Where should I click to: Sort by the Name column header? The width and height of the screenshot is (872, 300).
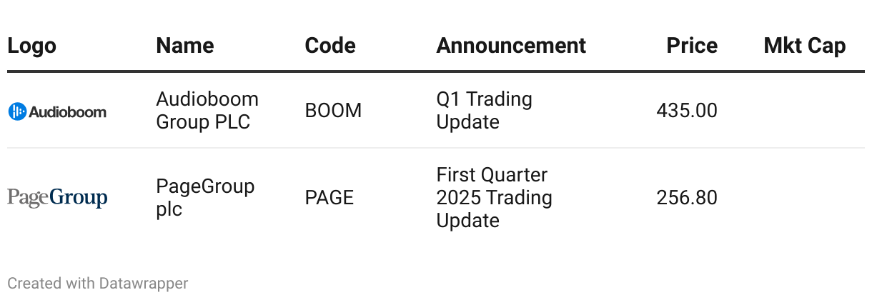pyautogui.click(x=185, y=46)
